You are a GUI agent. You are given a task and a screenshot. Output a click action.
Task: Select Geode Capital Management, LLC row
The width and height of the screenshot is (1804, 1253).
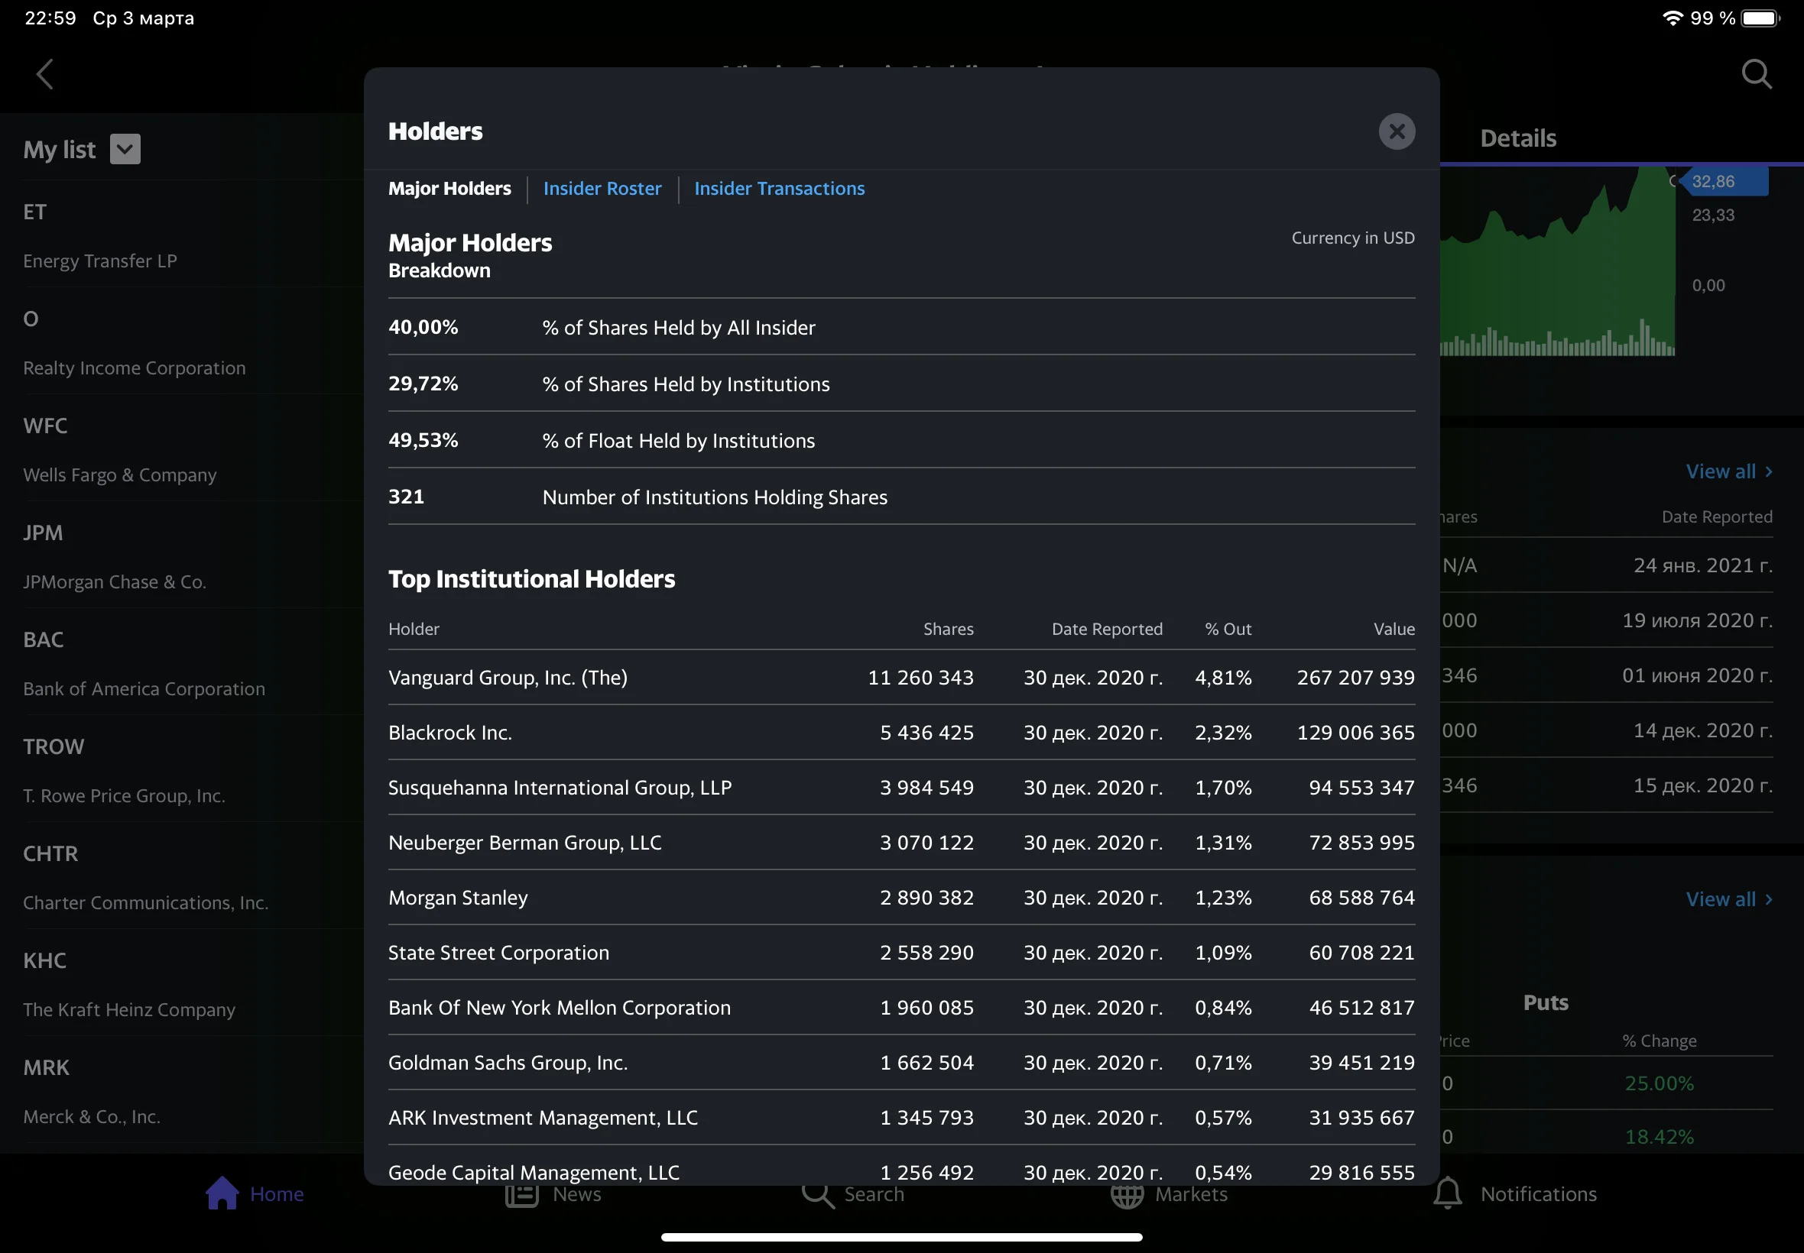(900, 1167)
